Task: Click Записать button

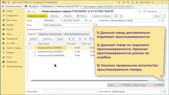Action: 54,16
